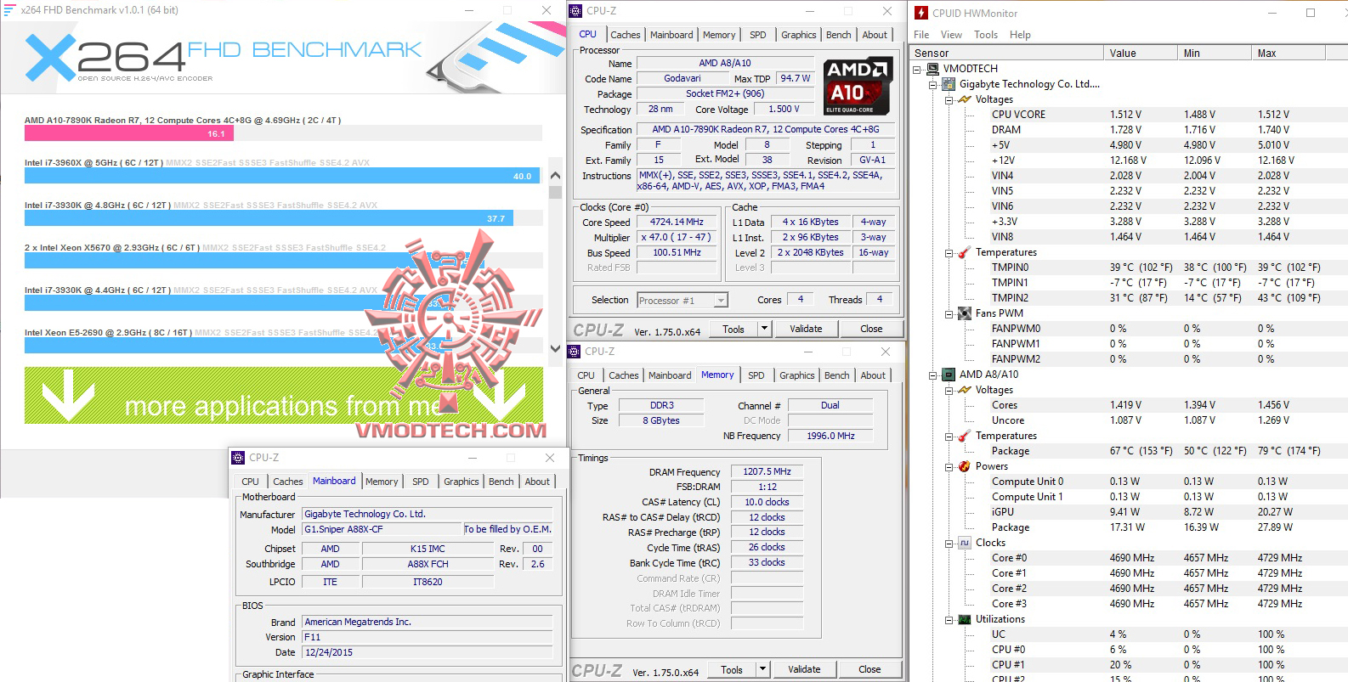Select About tab in the CPU-Z motherboard-info window

click(537, 482)
